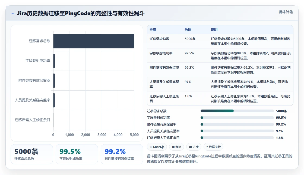Click the 5,000 x-axis tick label
The width and height of the screenshot is (304, 175).
(134, 135)
